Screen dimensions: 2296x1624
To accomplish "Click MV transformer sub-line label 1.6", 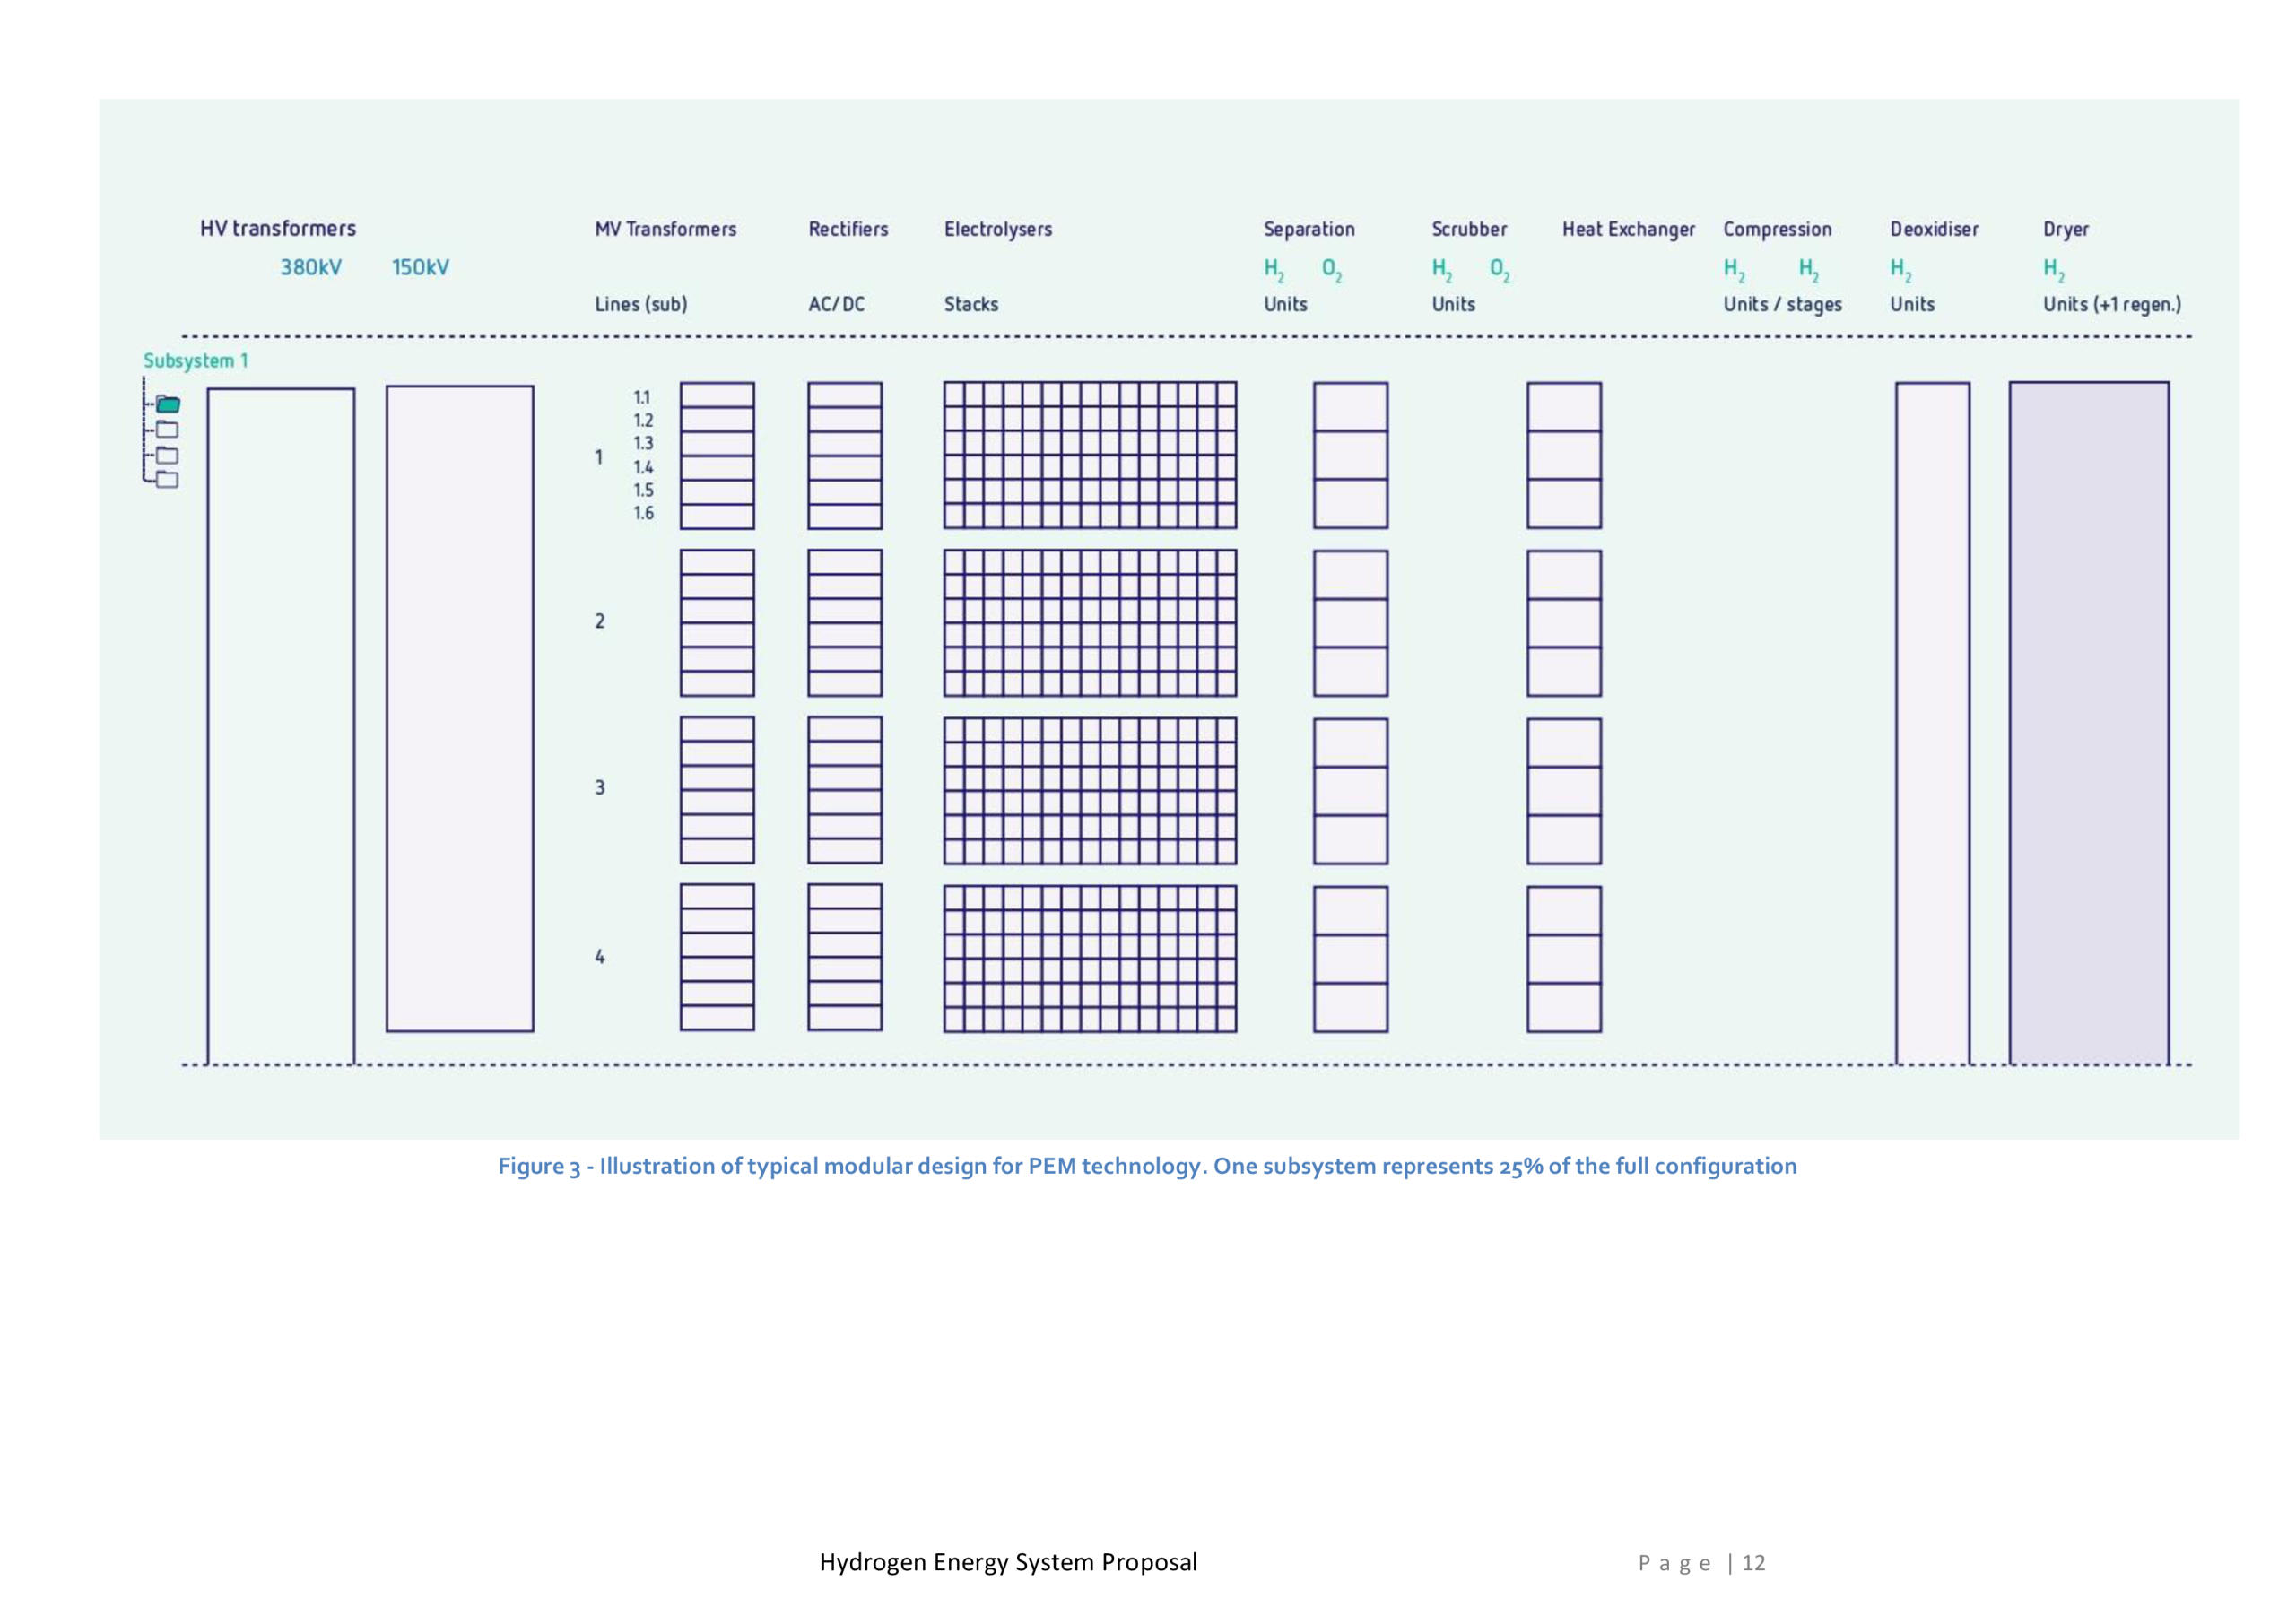I will click(x=643, y=514).
